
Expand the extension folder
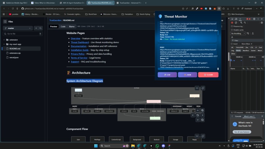[x=4, y=40]
